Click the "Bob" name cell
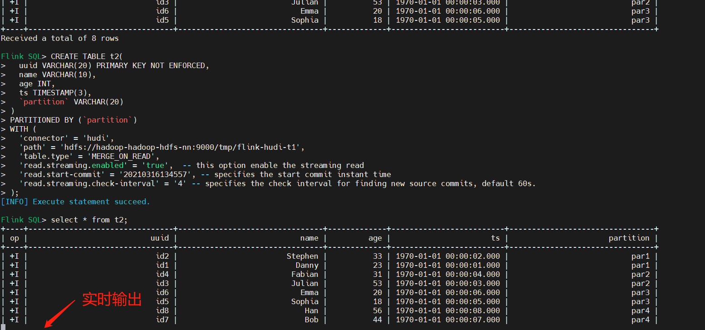 tap(311, 320)
